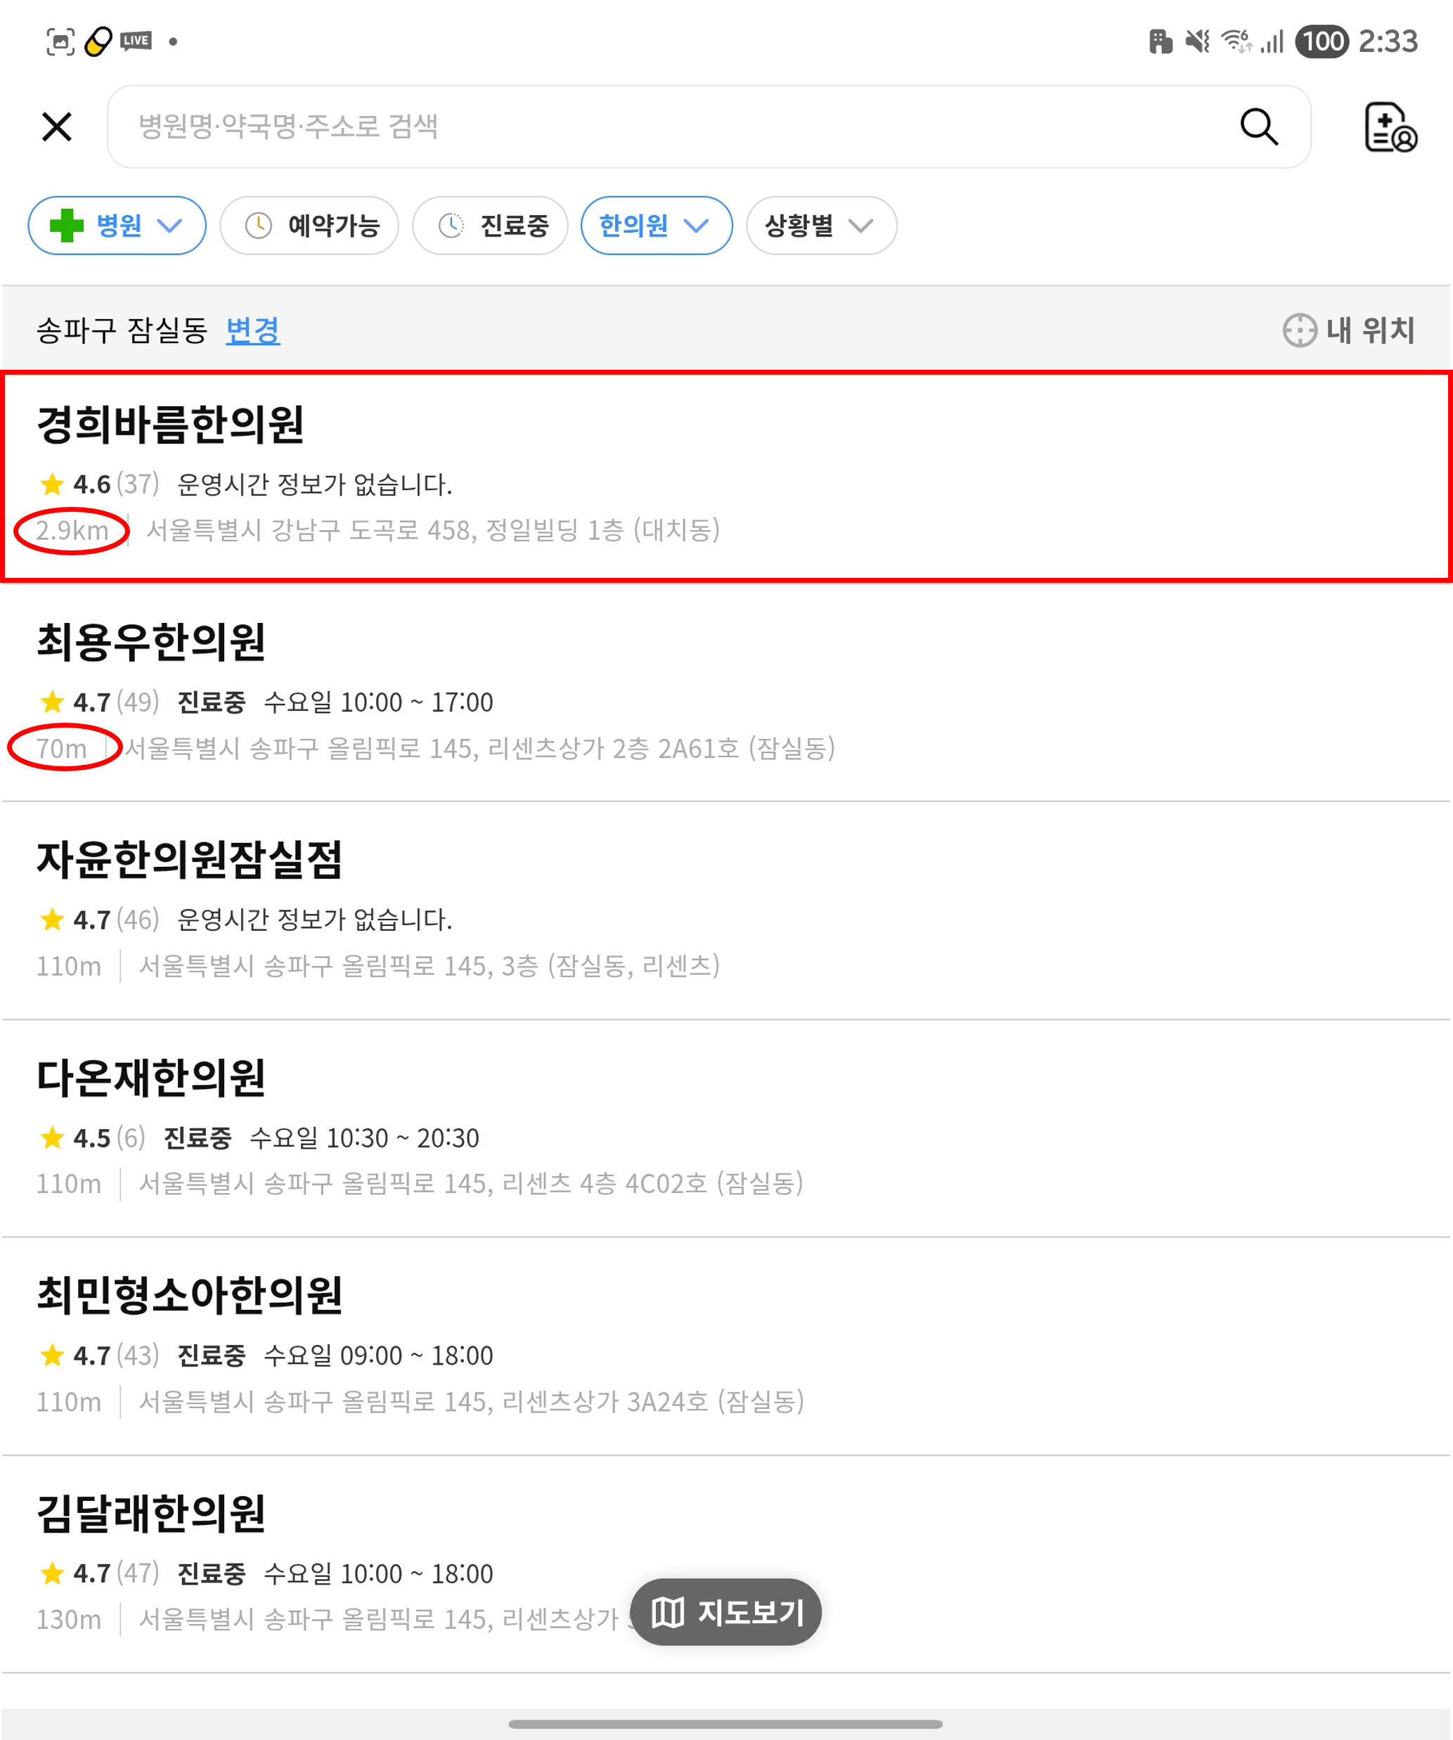Expand the 병원 category dropdown
This screenshot has width=1453, height=1740.
click(117, 226)
